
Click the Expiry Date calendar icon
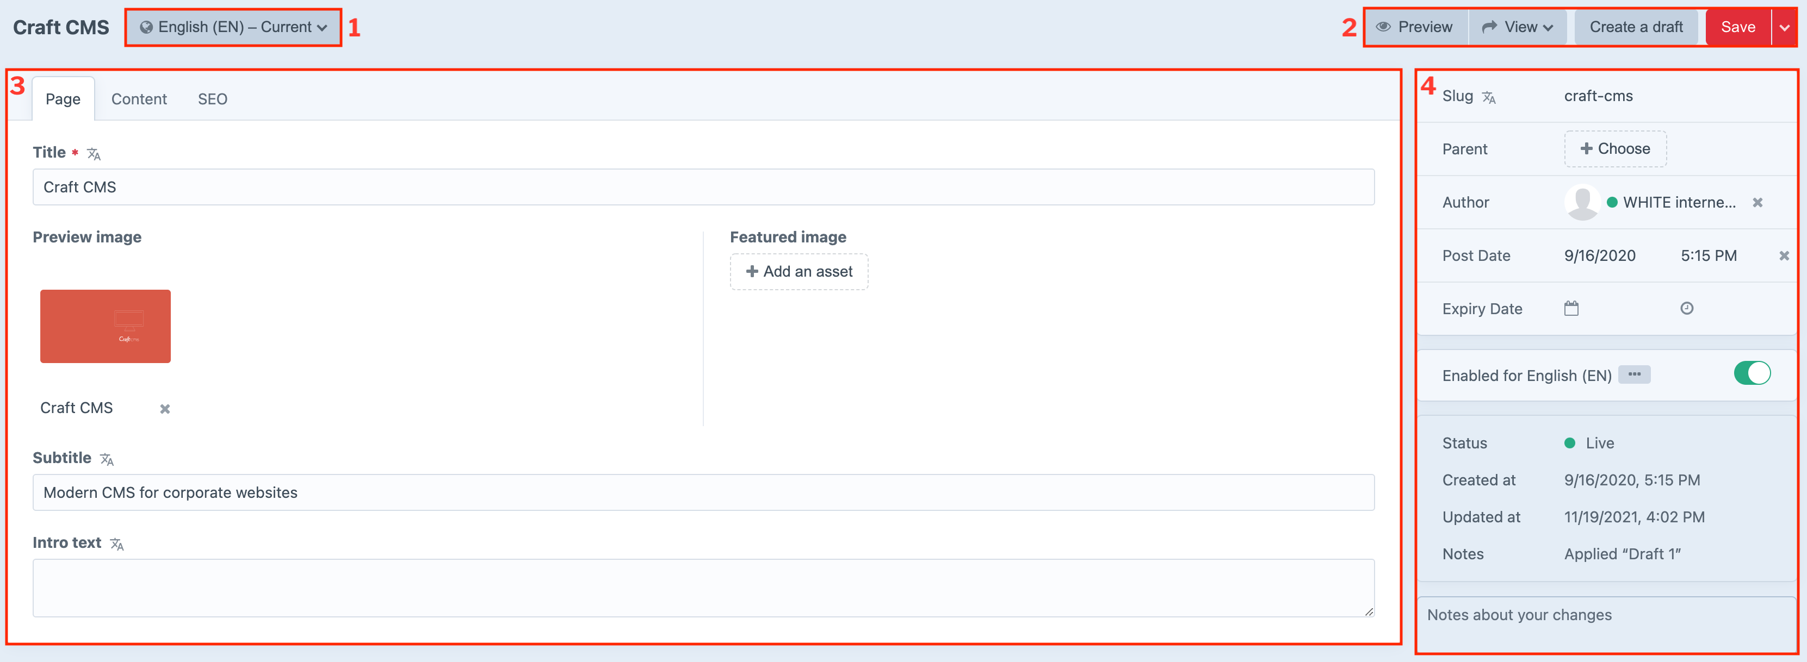click(x=1571, y=309)
